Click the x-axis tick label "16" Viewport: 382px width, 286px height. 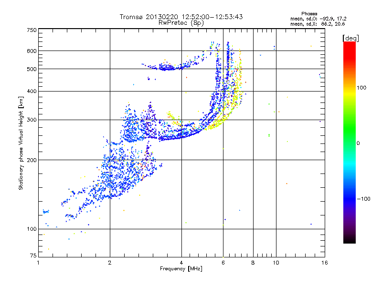tap(325, 263)
